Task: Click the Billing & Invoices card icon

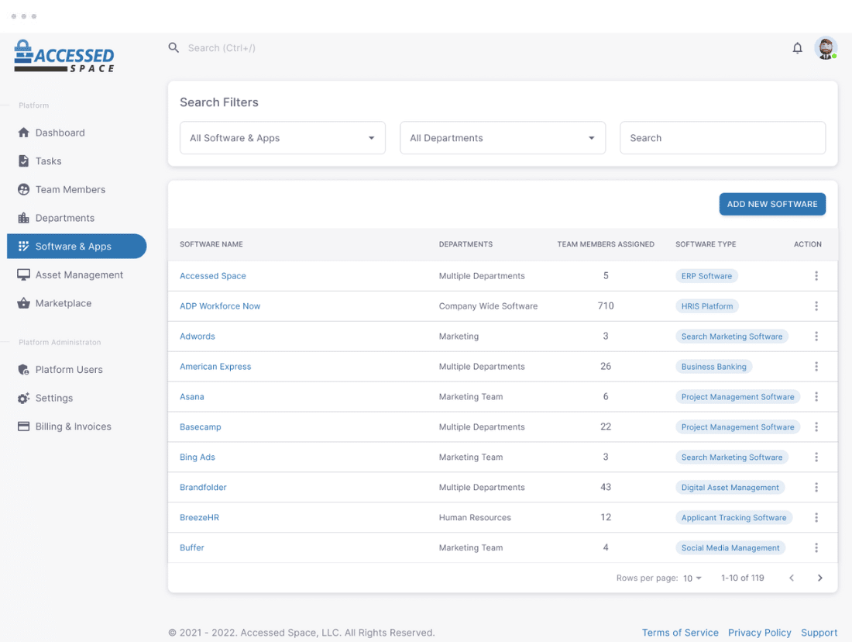Action: [23, 426]
